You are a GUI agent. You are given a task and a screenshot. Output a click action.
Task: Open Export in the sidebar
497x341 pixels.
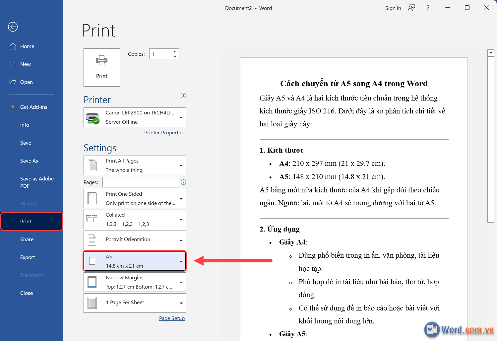click(x=32, y=257)
